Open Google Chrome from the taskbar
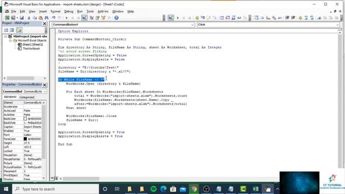 point(194,189)
